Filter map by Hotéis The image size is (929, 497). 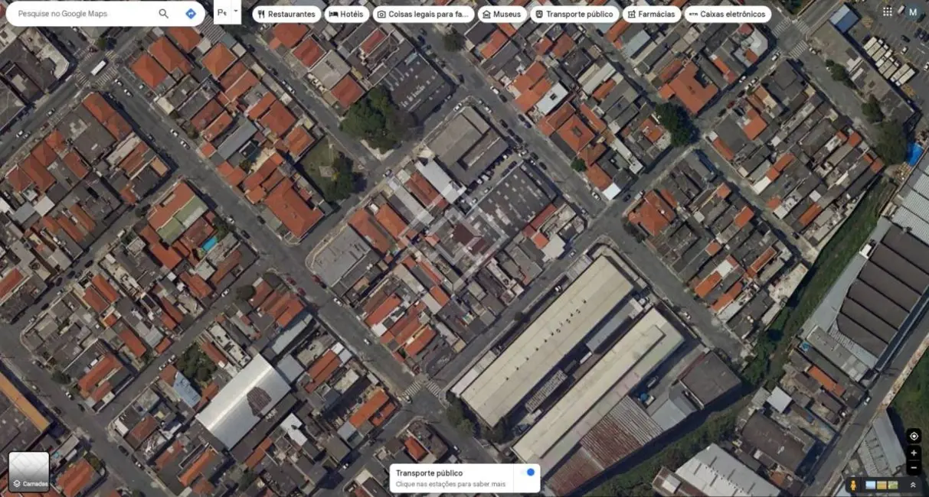(346, 14)
